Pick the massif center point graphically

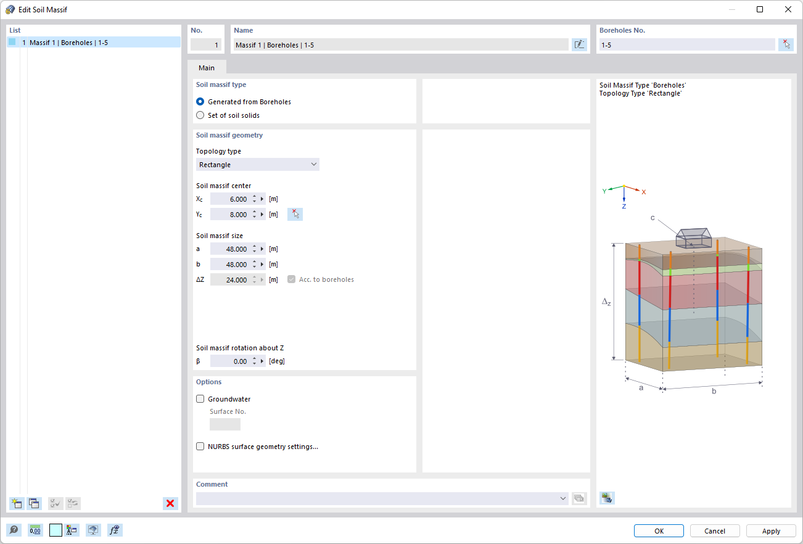pyautogui.click(x=295, y=214)
